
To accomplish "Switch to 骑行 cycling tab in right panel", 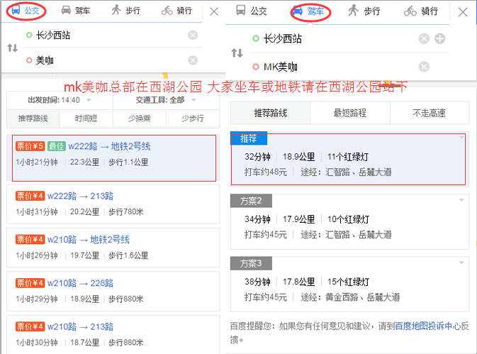I will pos(421,11).
